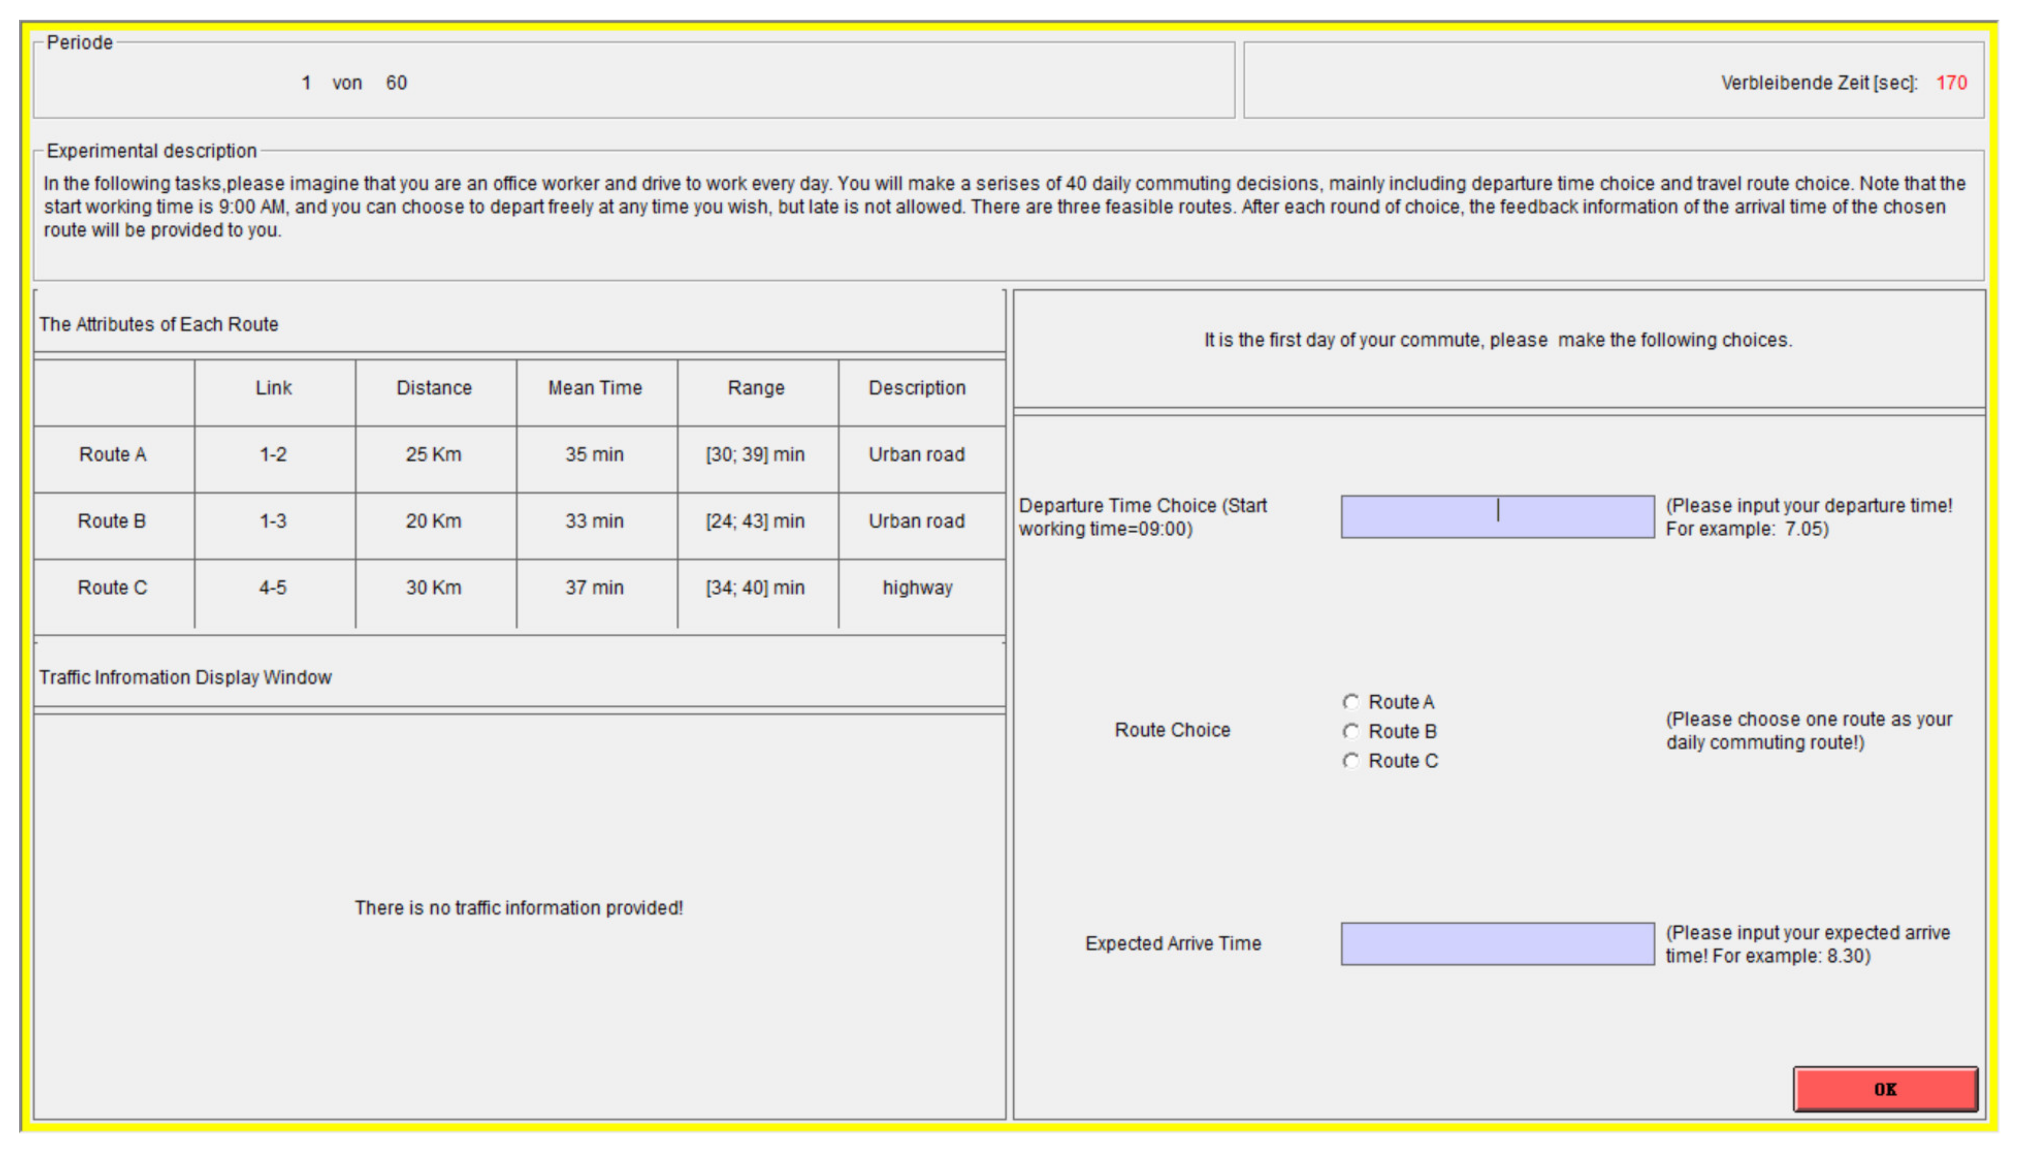Image resolution: width=2019 pixels, height=1152 pixels.
Task: Click the Range column header
Action: [755, 387]
